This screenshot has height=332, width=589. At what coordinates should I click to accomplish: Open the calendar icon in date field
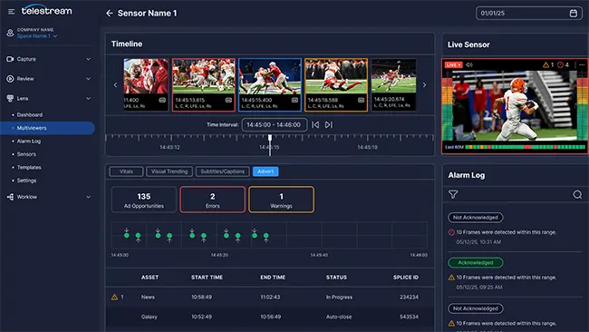point(574,14)
